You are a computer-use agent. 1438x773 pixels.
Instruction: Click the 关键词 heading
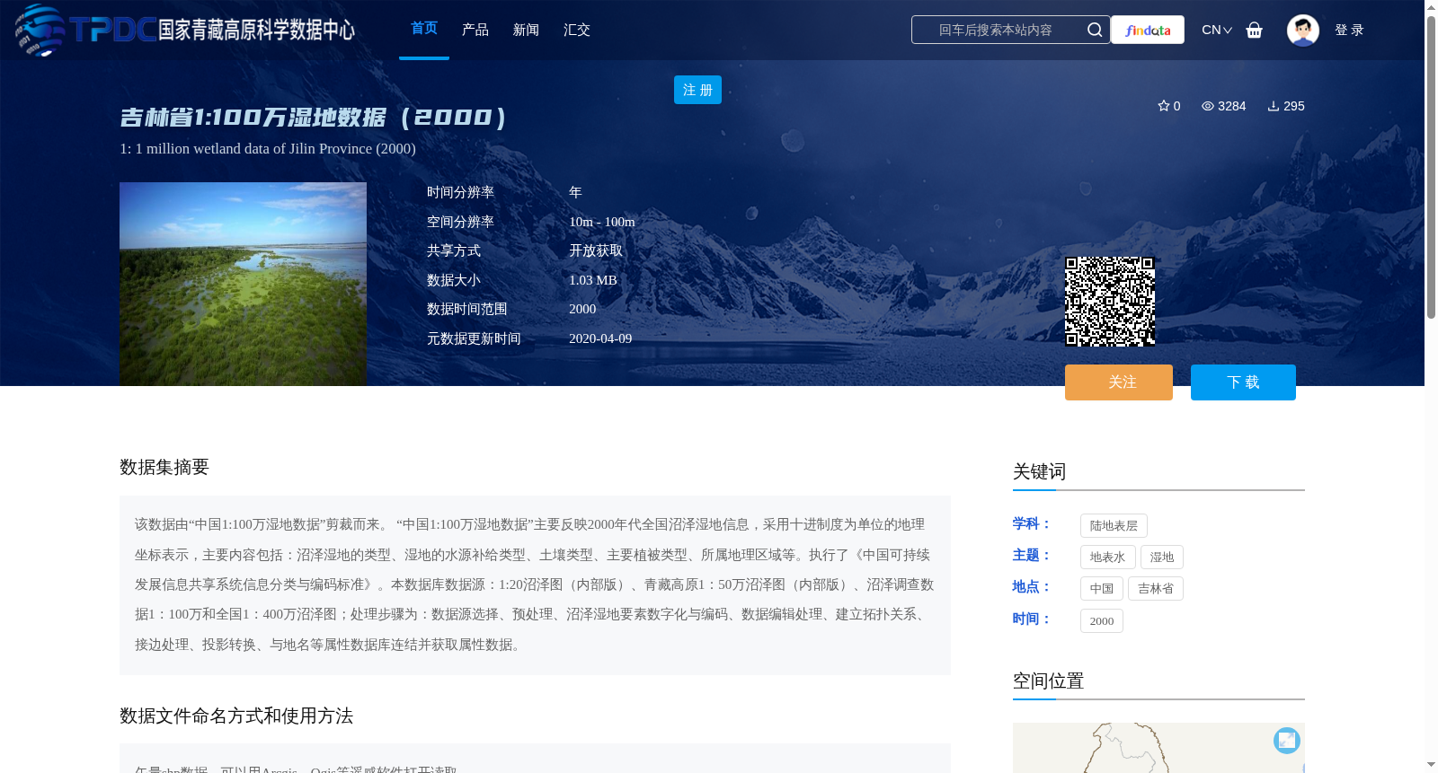click(x=1039, y=471)
